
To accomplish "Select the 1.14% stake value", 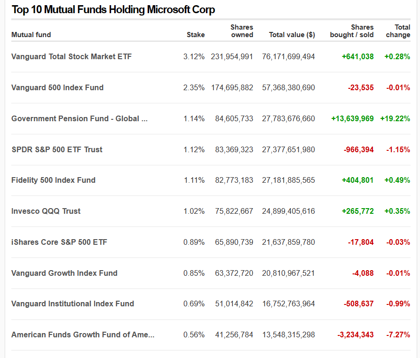I will [x=194, y=119].
